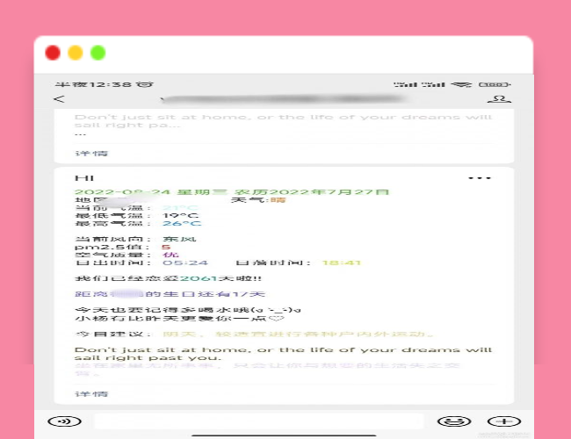
Task: Open 详情 link of the top message card
Action: click(90, 153)
